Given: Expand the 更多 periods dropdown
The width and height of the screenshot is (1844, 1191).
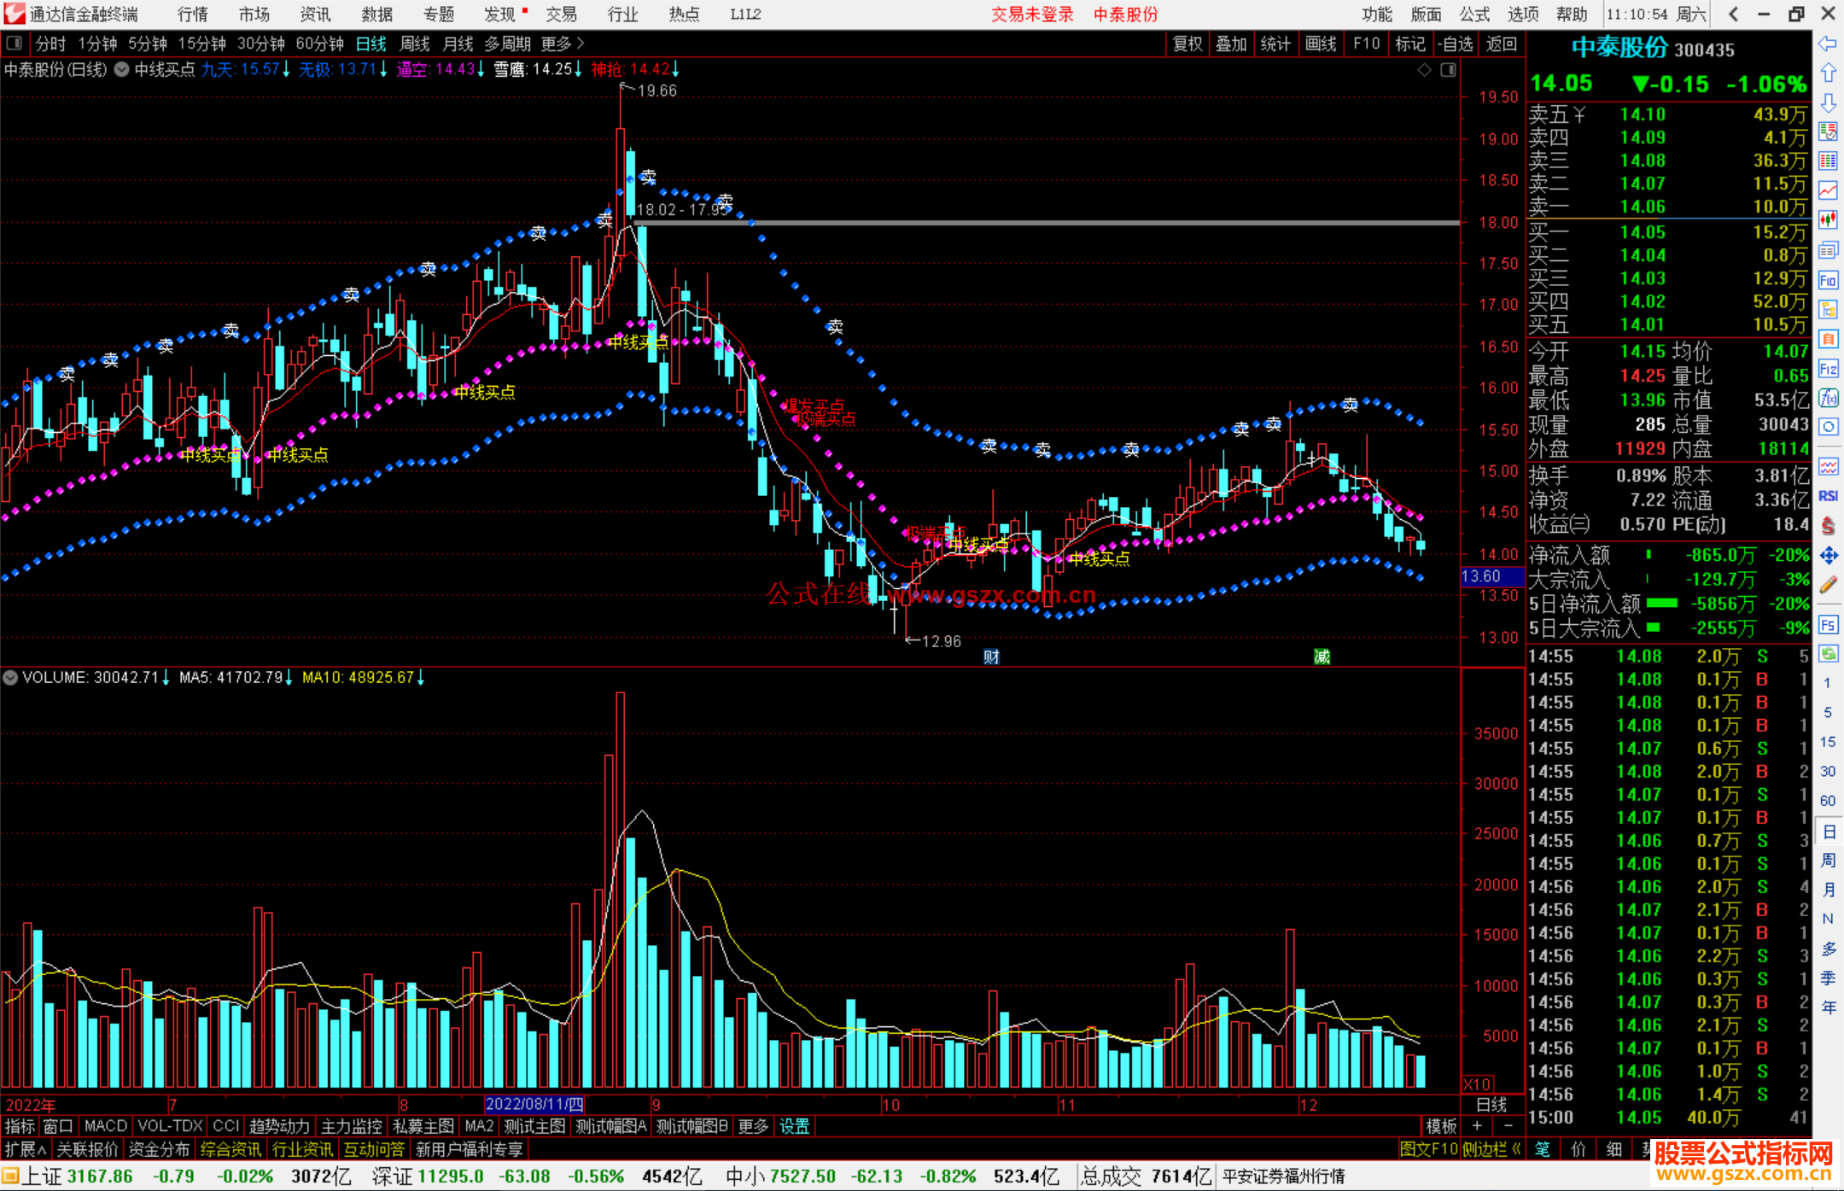Looking at the screenshot, I should [563, 44].
